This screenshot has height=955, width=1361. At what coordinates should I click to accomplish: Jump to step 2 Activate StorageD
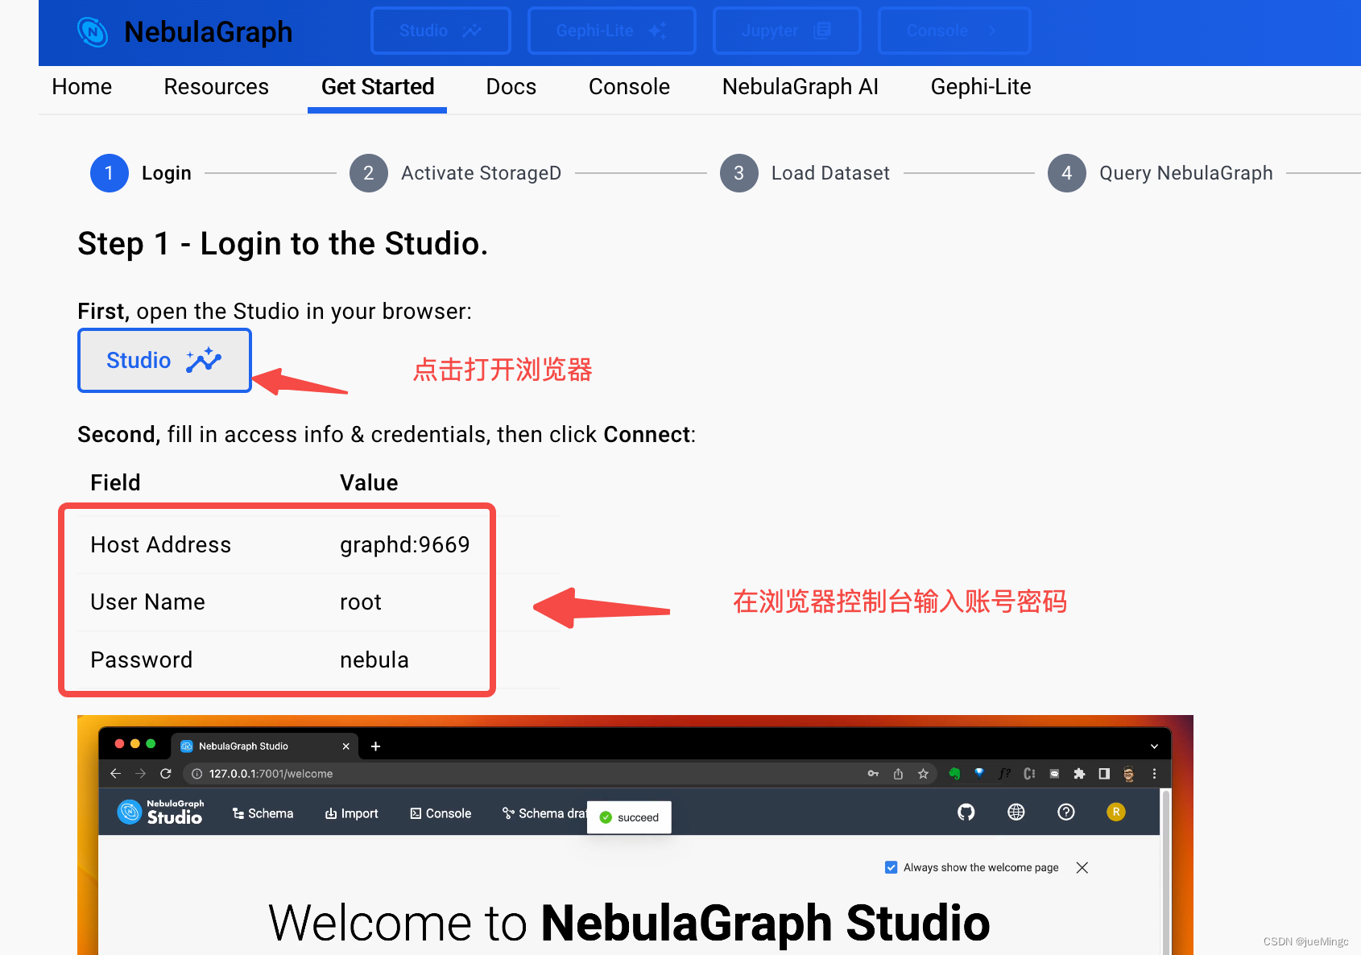point(456,173)
